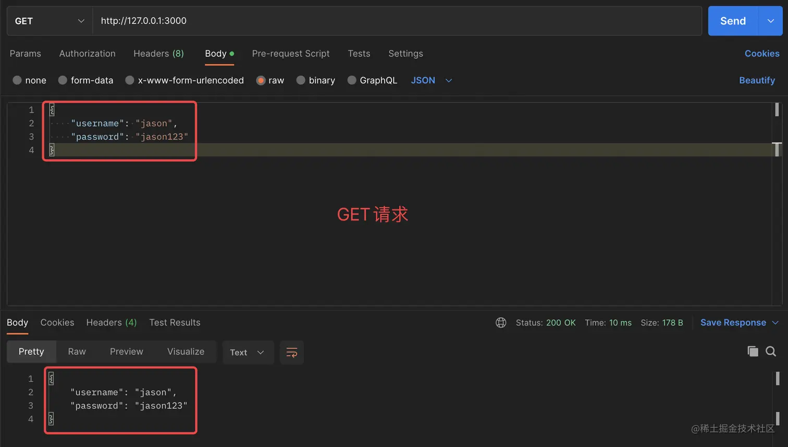Open the Tests tab
788x447 pixels.
359,54
